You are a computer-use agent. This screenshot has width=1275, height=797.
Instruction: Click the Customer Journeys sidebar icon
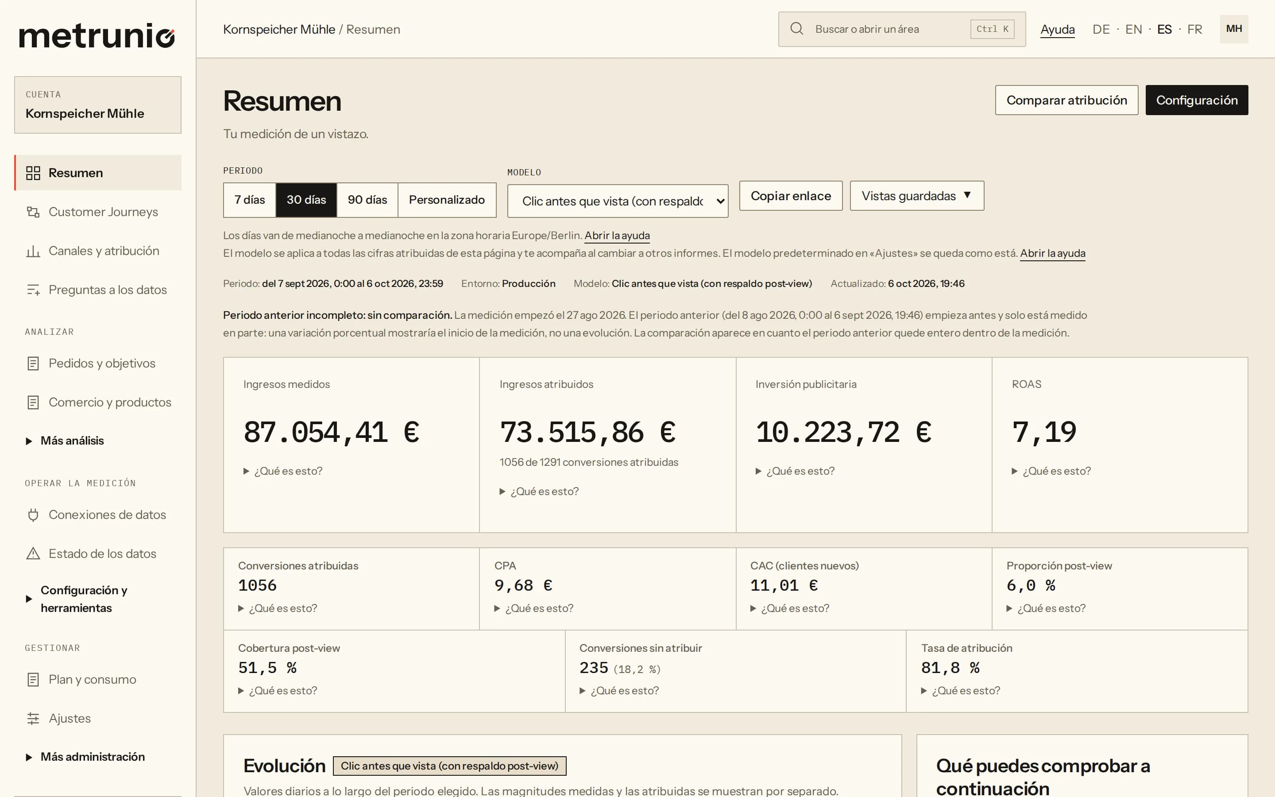pyautogui.click(x=33, y=212)
